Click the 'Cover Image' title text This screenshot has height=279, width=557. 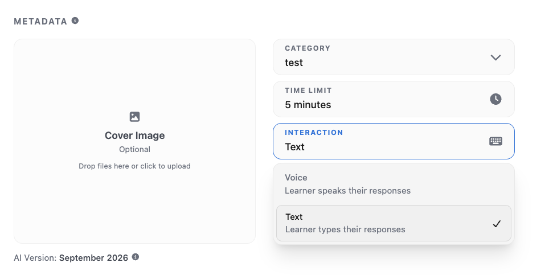[134, 136]
